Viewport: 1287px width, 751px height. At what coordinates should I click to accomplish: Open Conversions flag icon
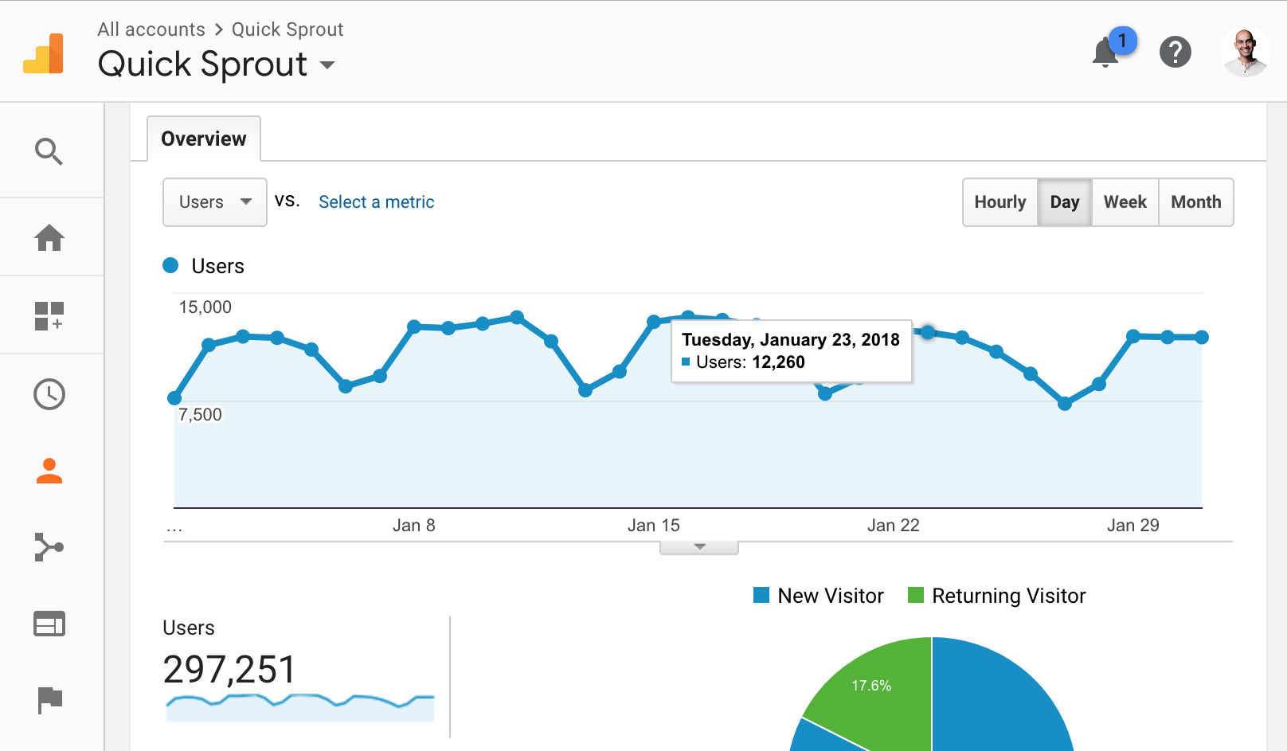point(49,700)
